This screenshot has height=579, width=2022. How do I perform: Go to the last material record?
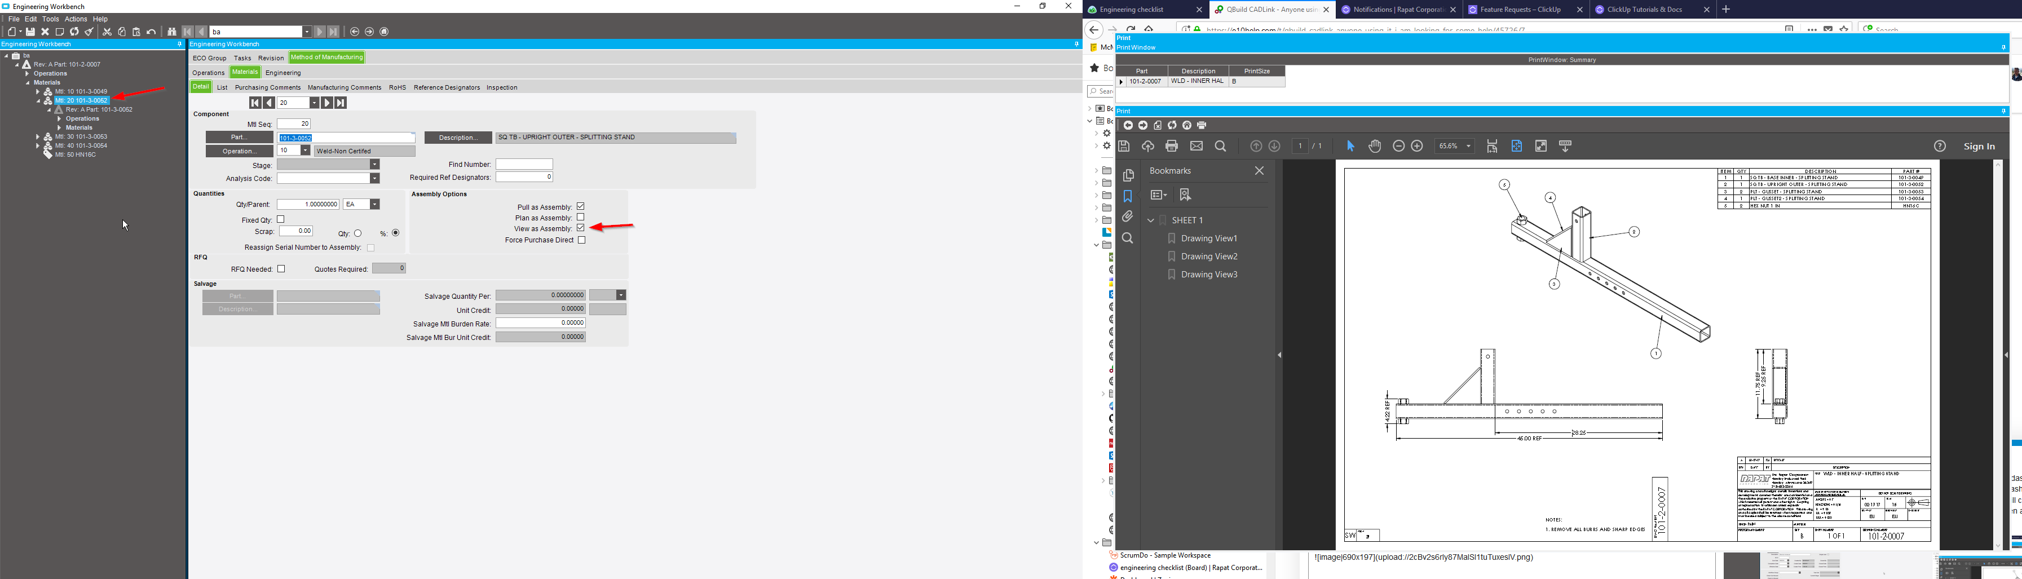click(341, 103)
